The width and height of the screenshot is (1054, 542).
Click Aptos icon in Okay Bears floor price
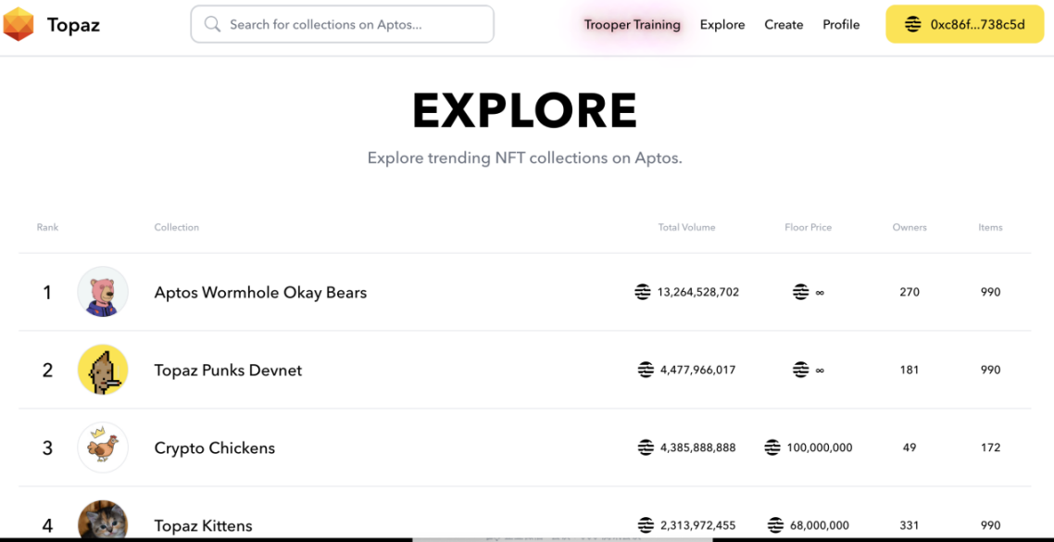click(x=800, y=292)
